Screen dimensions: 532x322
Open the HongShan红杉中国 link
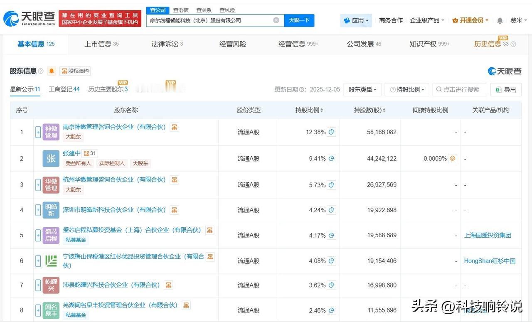pyautogui.click(x=490, y=261)
